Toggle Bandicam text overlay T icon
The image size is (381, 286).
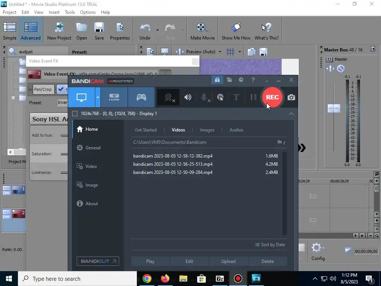coord(236,97)
